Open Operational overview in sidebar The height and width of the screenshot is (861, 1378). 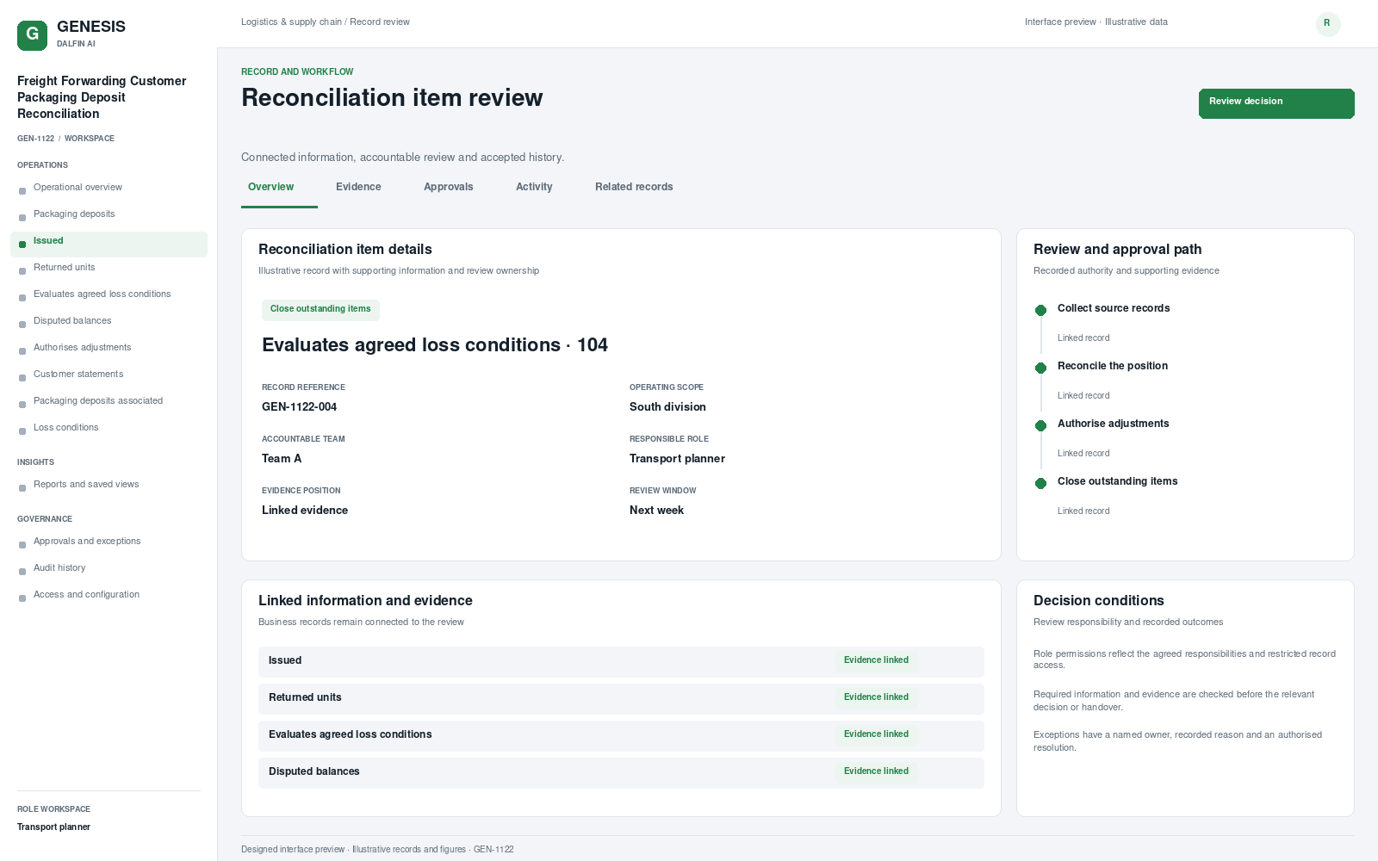[x=109, y=188]
